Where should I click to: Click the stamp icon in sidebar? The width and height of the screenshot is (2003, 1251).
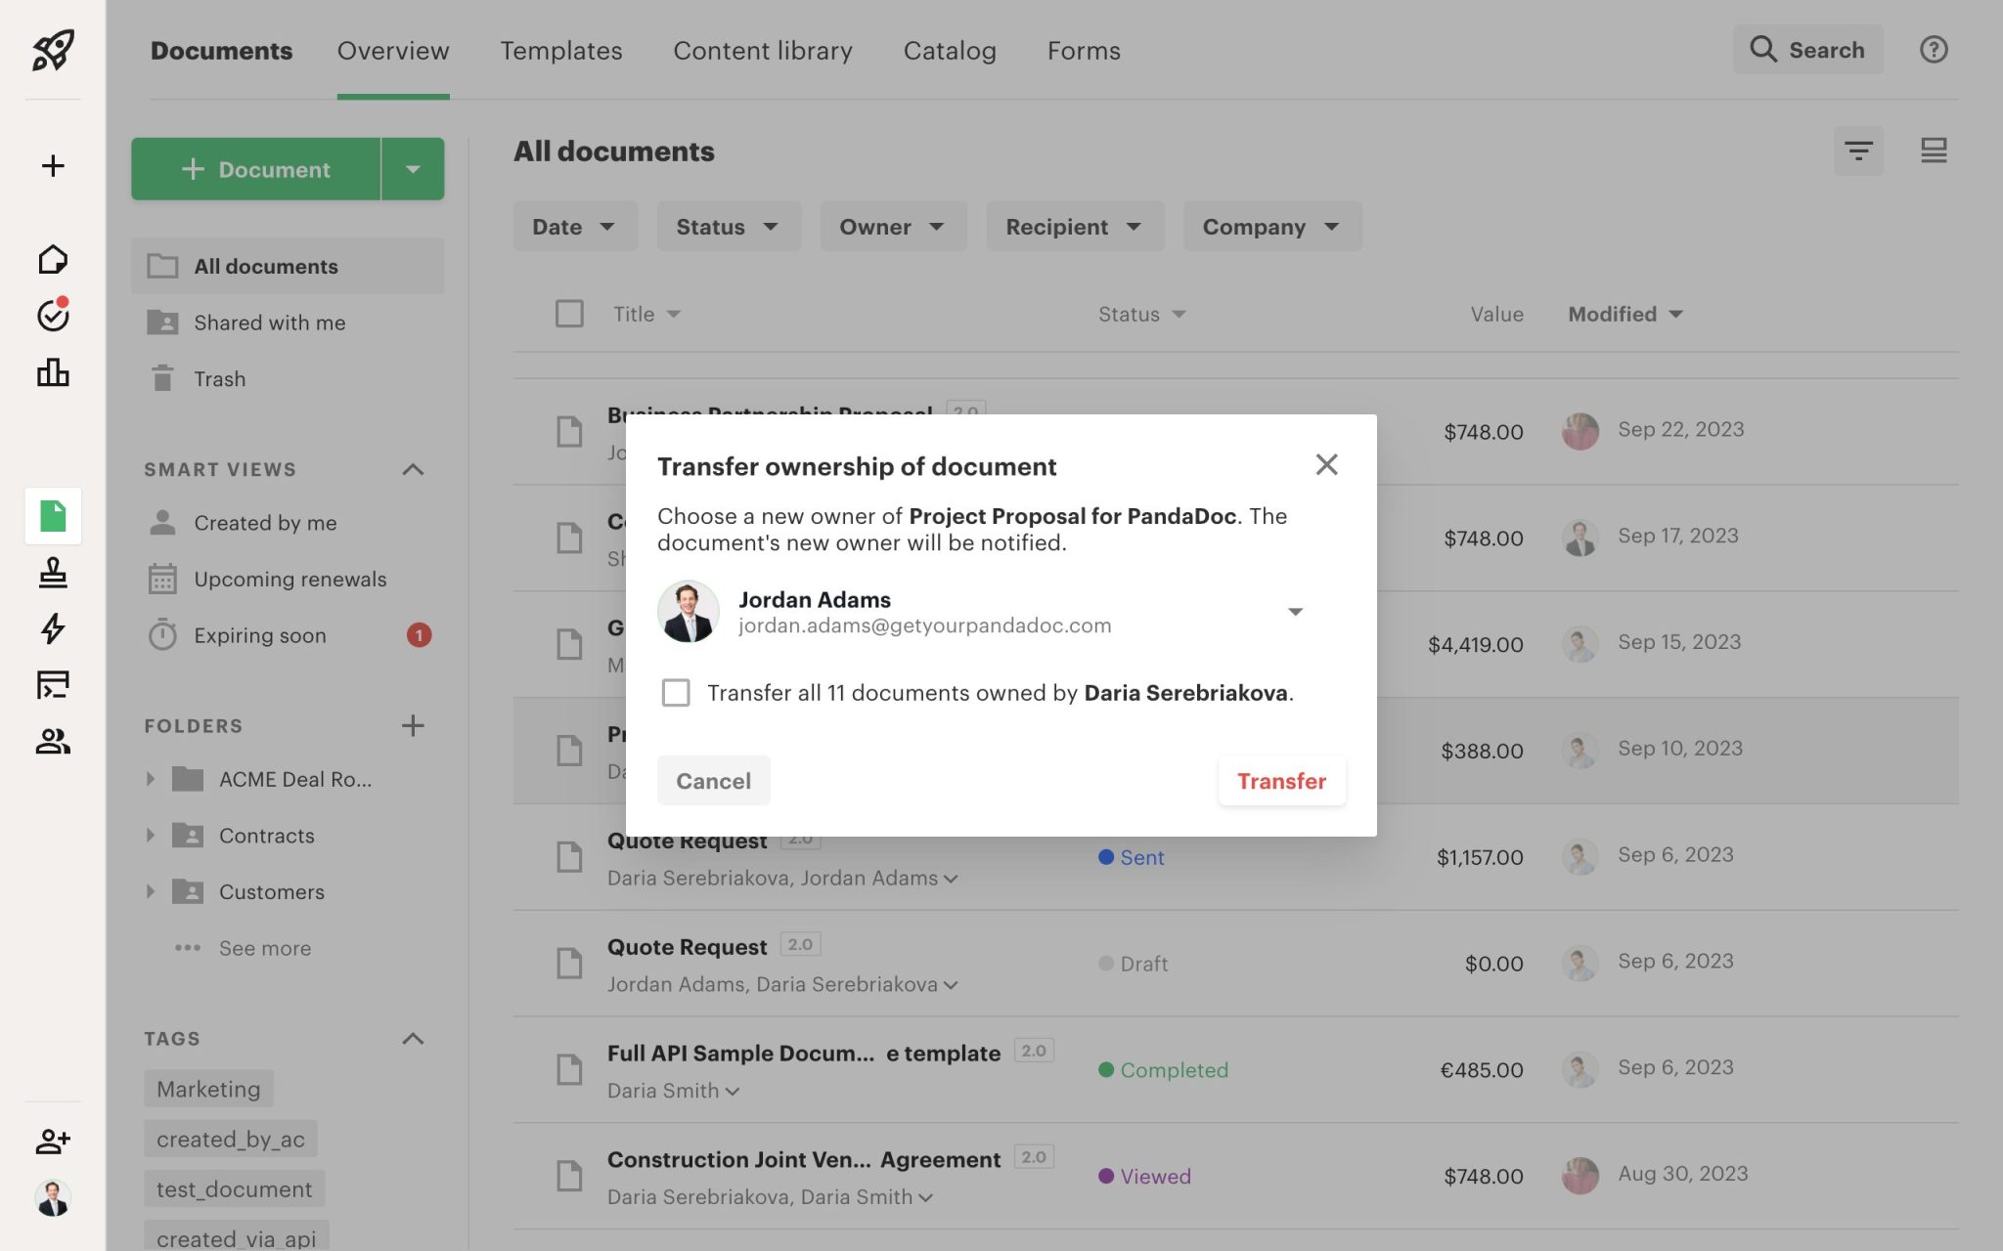(x=53, y=573)
